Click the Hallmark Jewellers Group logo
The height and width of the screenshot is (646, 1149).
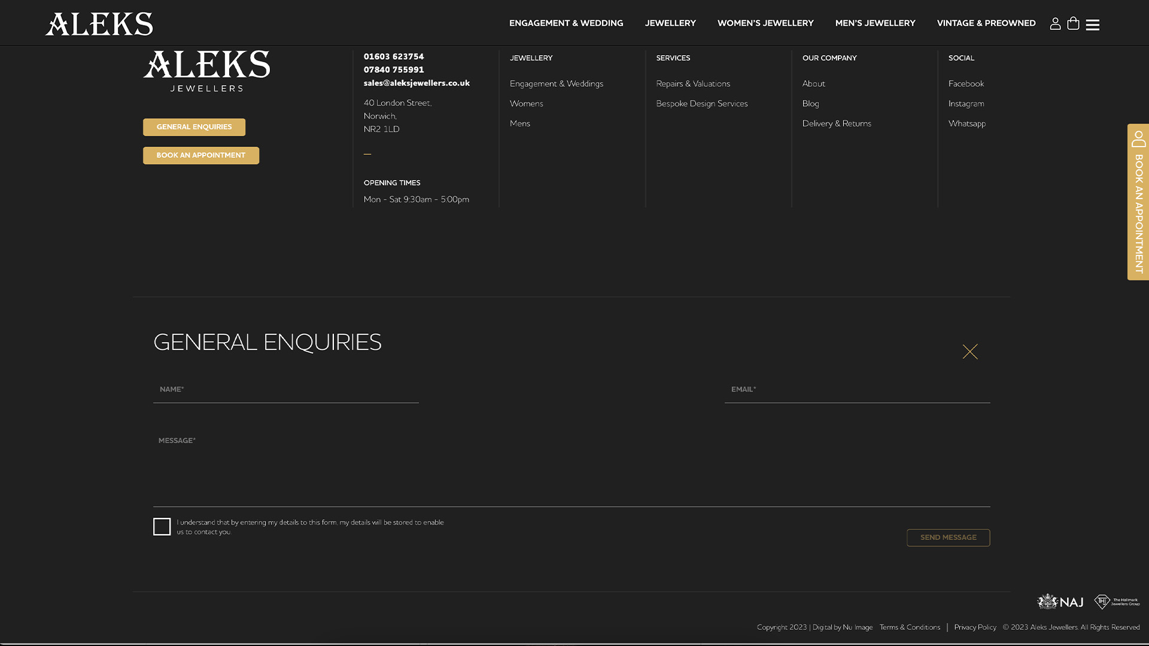click(1117, 601)
